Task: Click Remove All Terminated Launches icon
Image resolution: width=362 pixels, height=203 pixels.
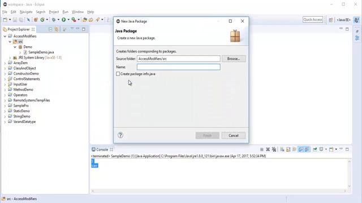Action: [x=274, y=149]
